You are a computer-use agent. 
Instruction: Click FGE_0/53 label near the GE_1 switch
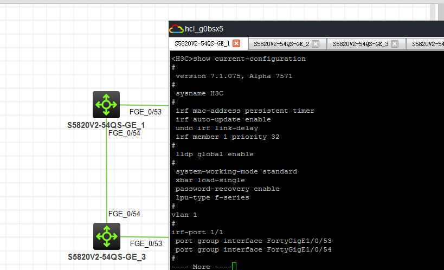(x=145, y=112)
